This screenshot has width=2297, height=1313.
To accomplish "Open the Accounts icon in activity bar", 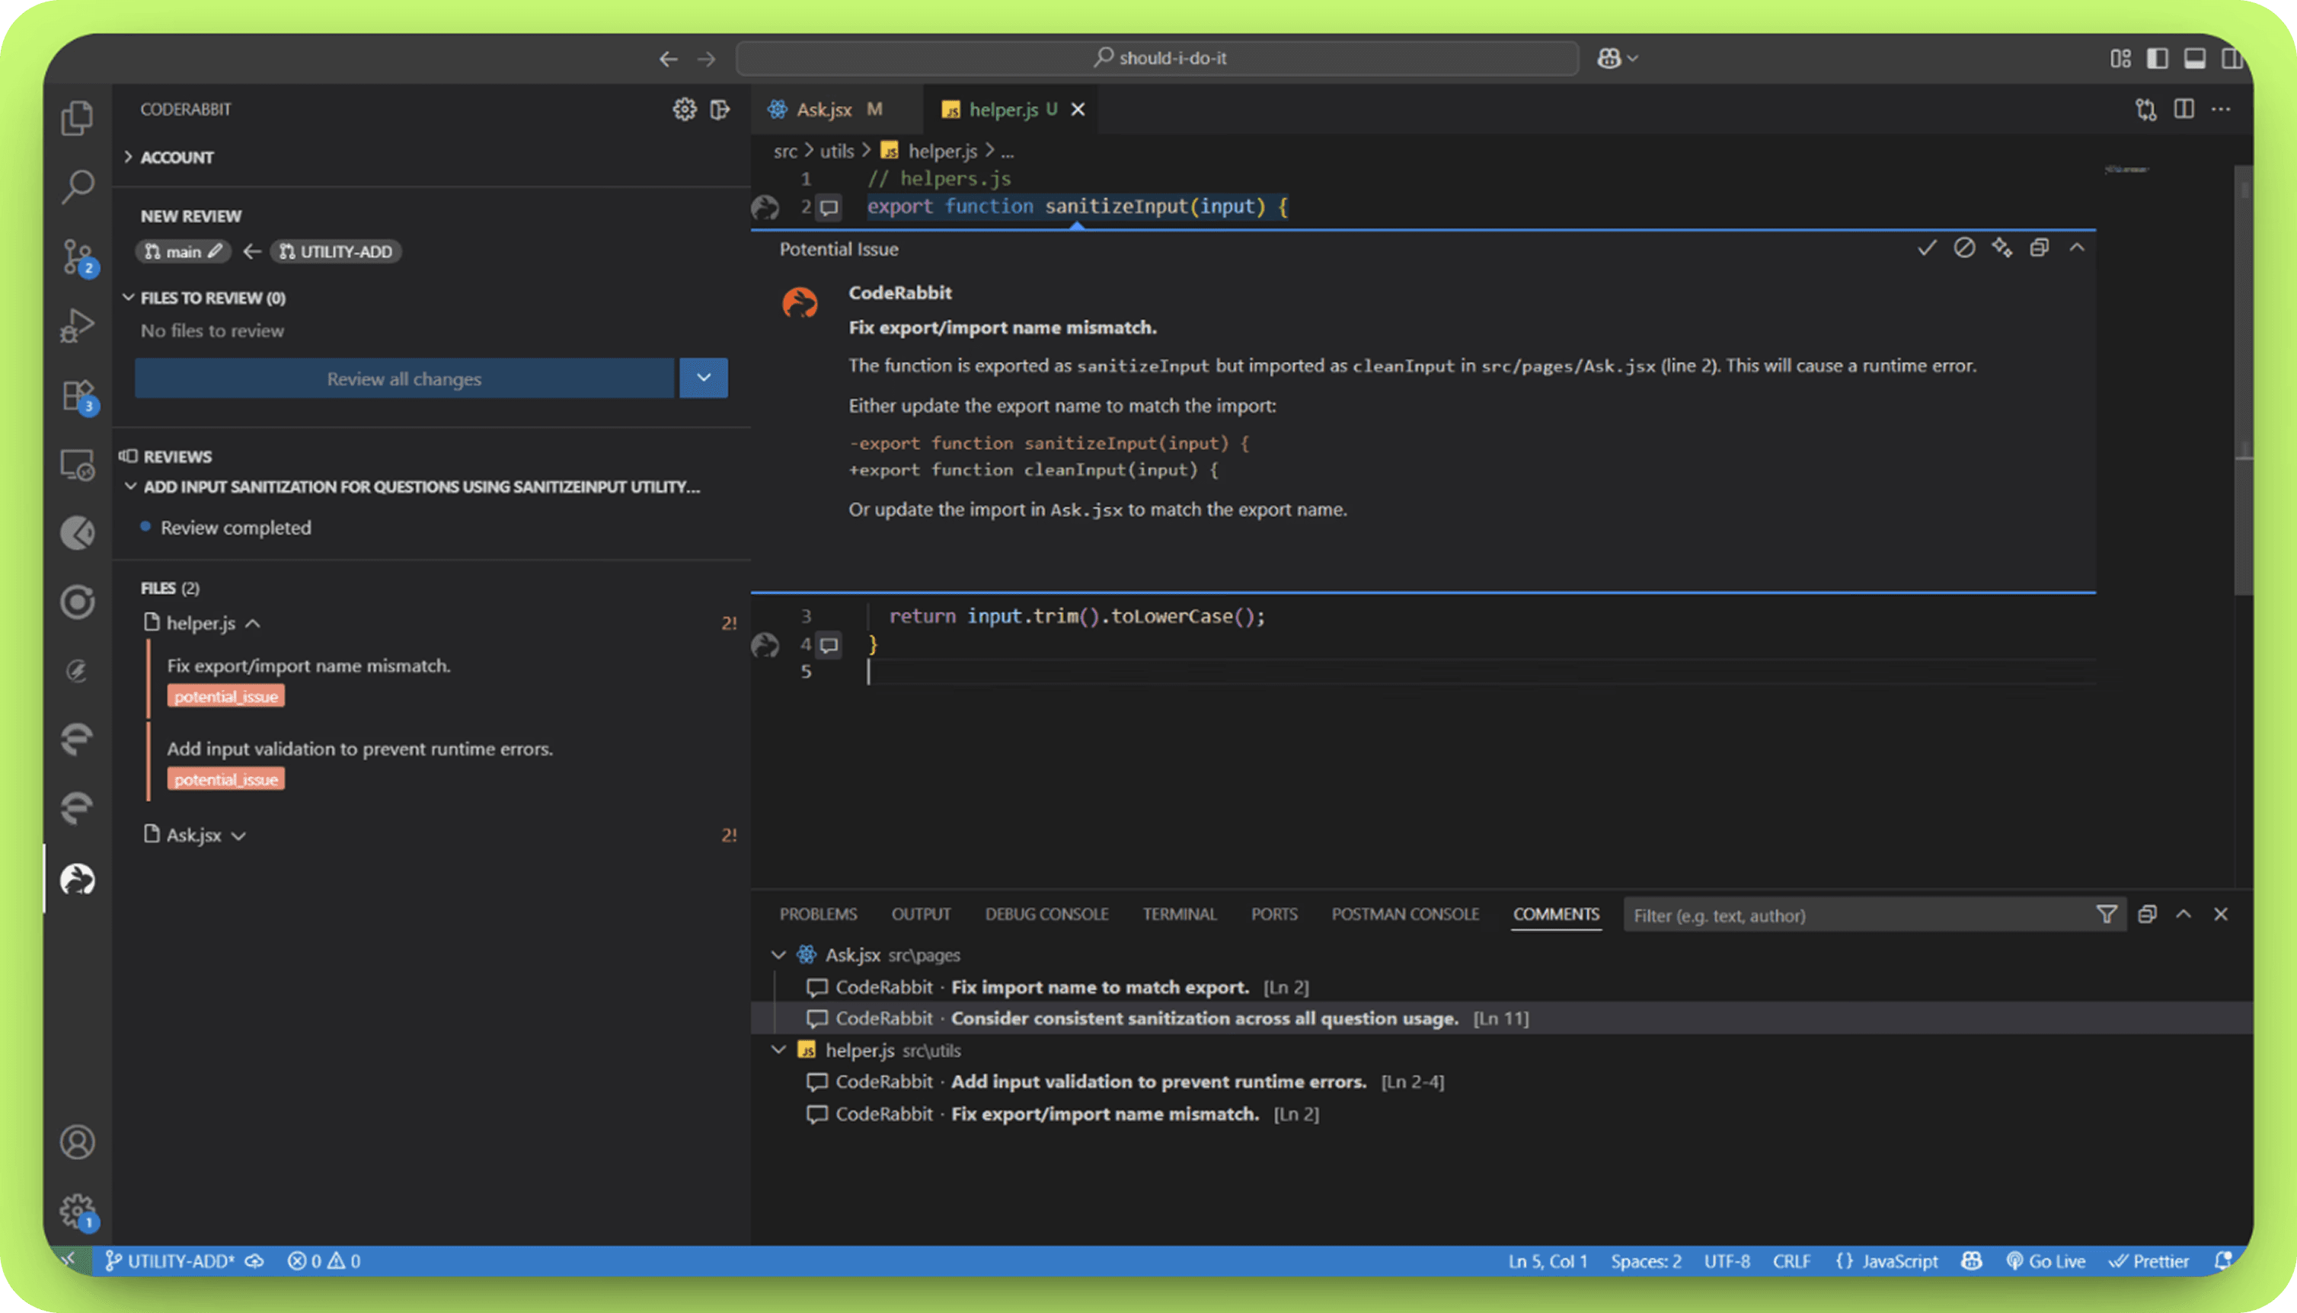I will point(78,1142).
